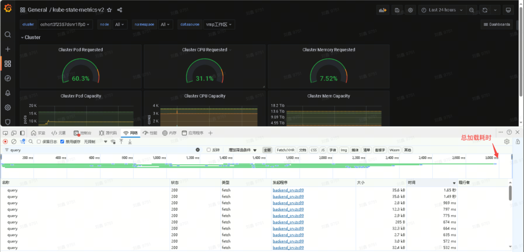Viewport: 524px width, 252px height.
Task: Clear the query filter text
Action: pyautogui.click(x=197, y=150)
